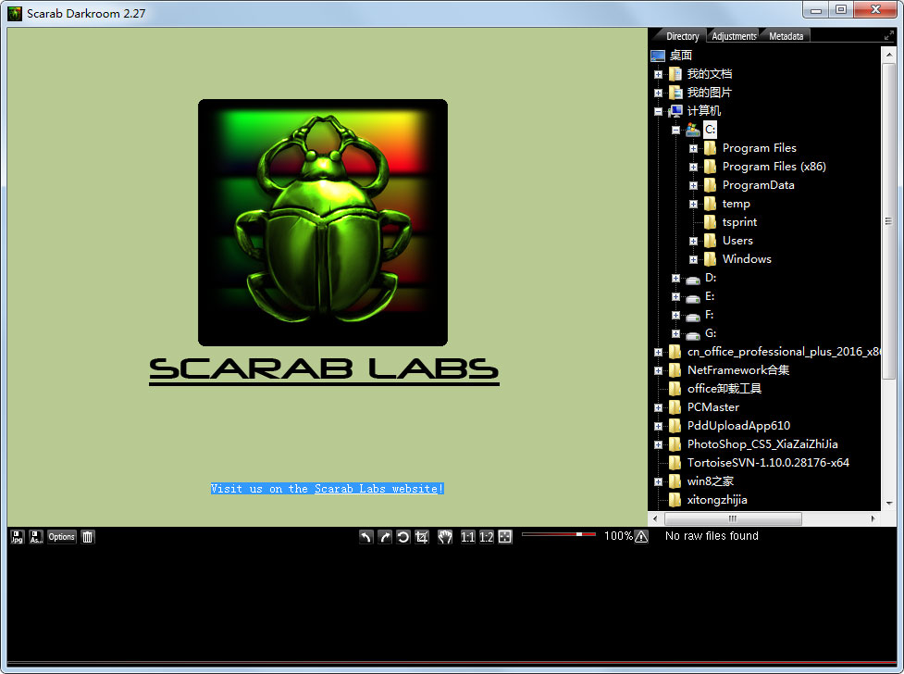The height and width of the screenshot is (674, 904).
Task: Click the zoom level slider
Action: 559,534
